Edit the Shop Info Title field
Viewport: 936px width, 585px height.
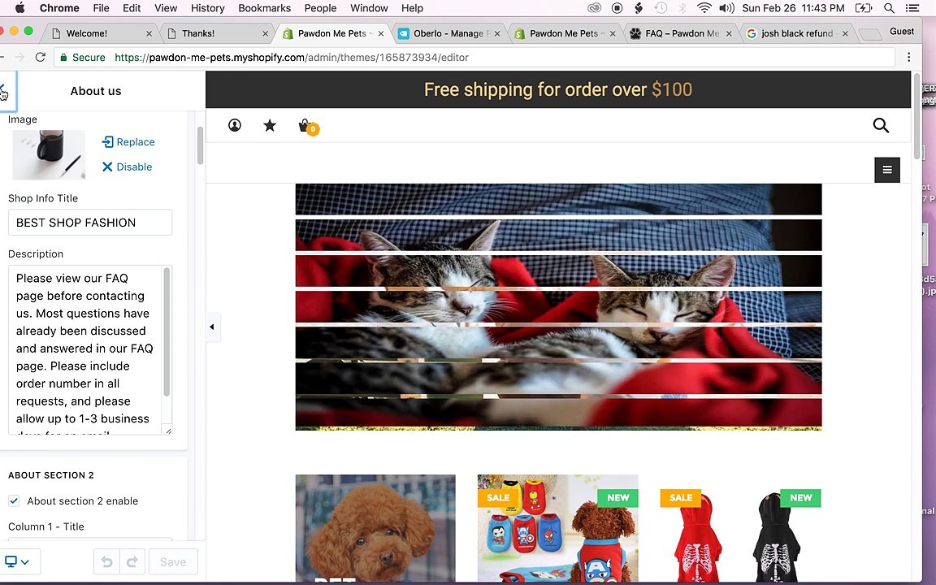[x=90, y=222]
